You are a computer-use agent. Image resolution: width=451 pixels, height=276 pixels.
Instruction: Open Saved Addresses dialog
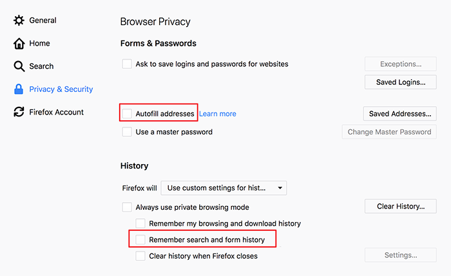pos(400,114)
